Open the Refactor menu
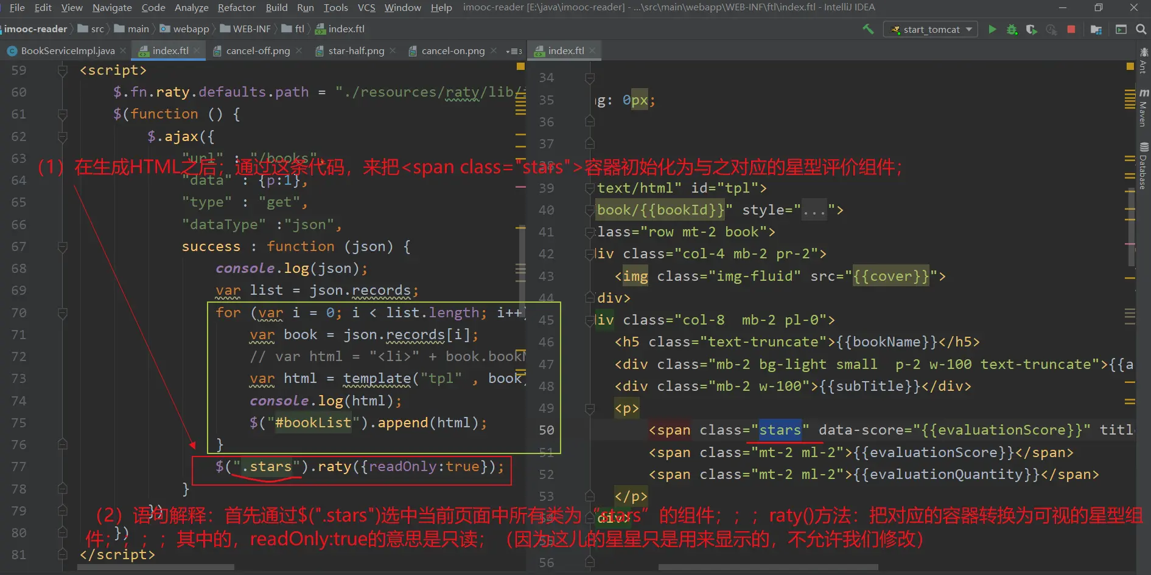This screenshot has height=575, width=1151. (x=236, y=7)
